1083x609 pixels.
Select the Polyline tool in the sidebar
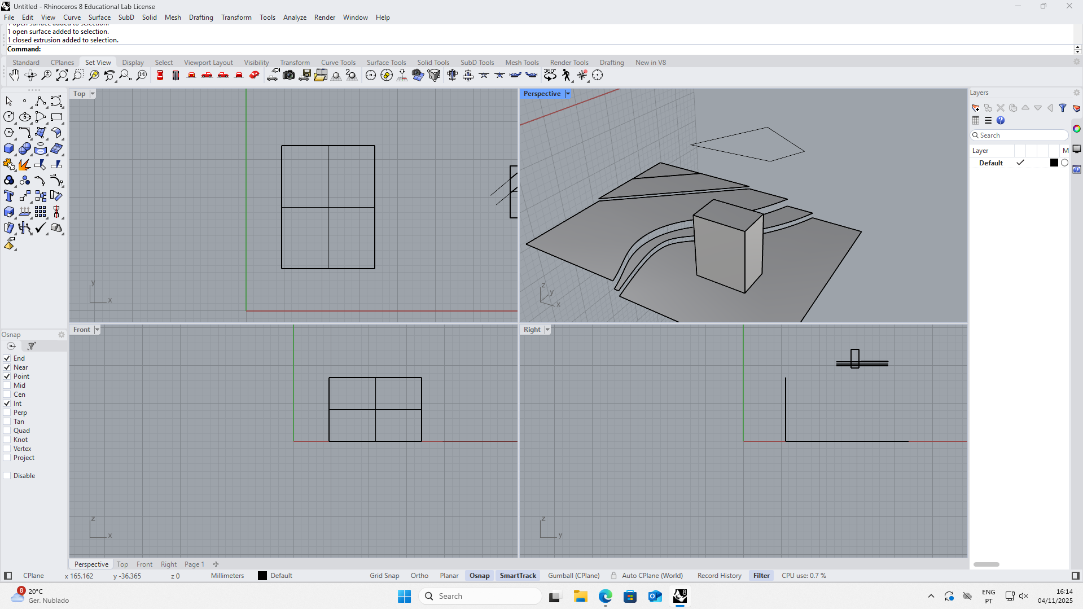pyautogui.click(x=41, y=102)
